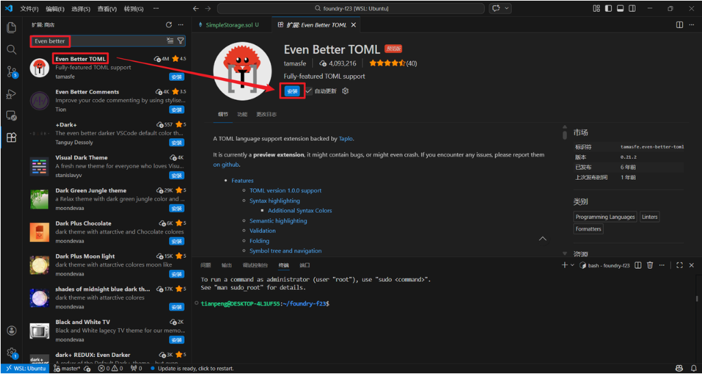Open the 文件(F) menu
The image size is (702, 374).
click(29, 9)
